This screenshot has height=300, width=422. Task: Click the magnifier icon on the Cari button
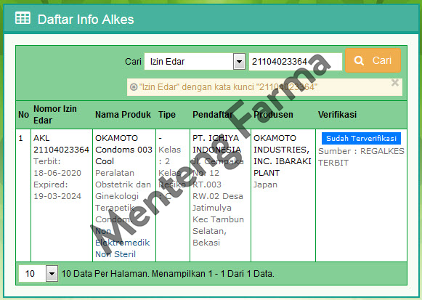(359, 60)
